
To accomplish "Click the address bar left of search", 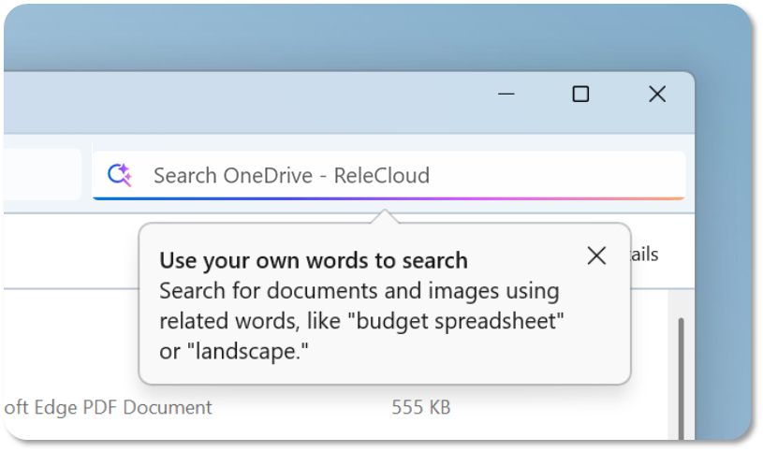I will pos(42,175).
